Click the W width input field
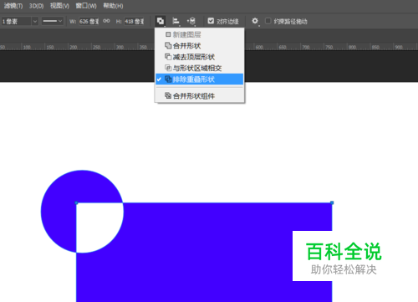The height and width of the screenshot is (302, 418). point(89,21)
